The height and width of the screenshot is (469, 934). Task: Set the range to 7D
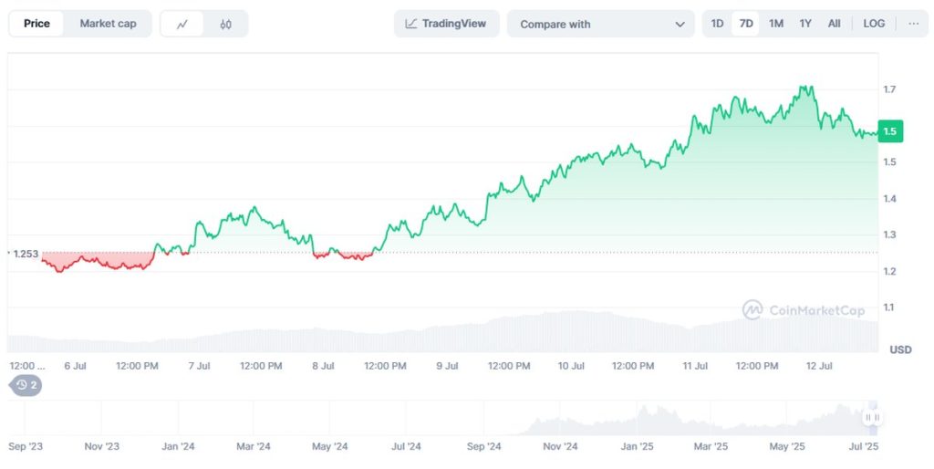click(746, 24)
